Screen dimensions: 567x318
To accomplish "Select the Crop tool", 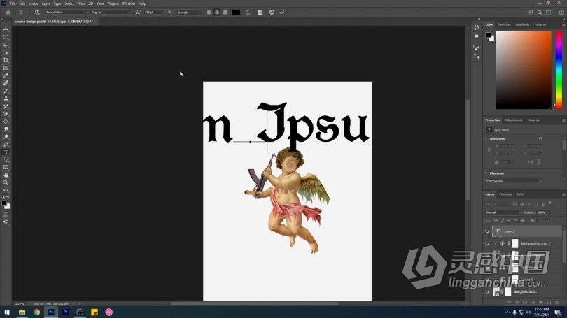I will pos(6,60).
